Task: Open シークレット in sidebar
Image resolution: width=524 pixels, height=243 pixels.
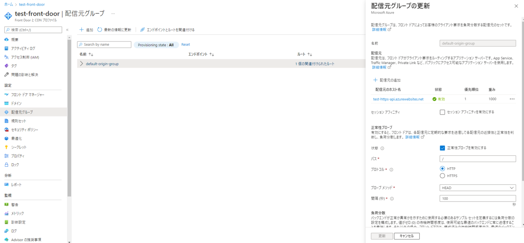Action: click(18, 147)
